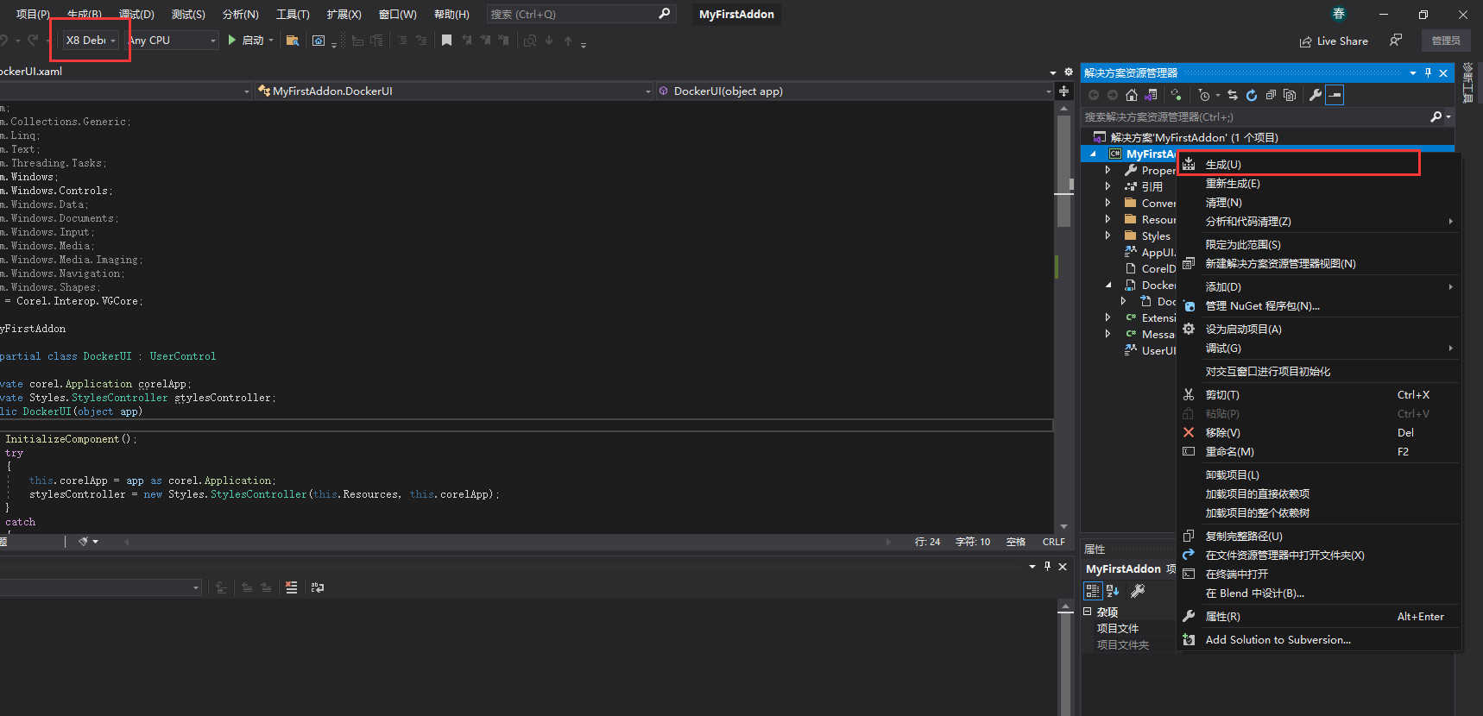
Task: Click the Refresh icon in Solution Explorer
Action: tap(1252, 95)
